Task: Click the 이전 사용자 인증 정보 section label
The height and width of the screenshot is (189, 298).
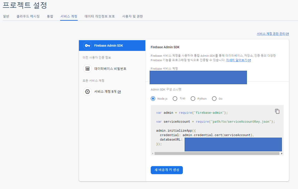Action: pyautogui.click(x=97, y=57)
